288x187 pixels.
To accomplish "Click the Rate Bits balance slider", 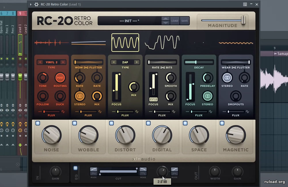I will (162, 62).
